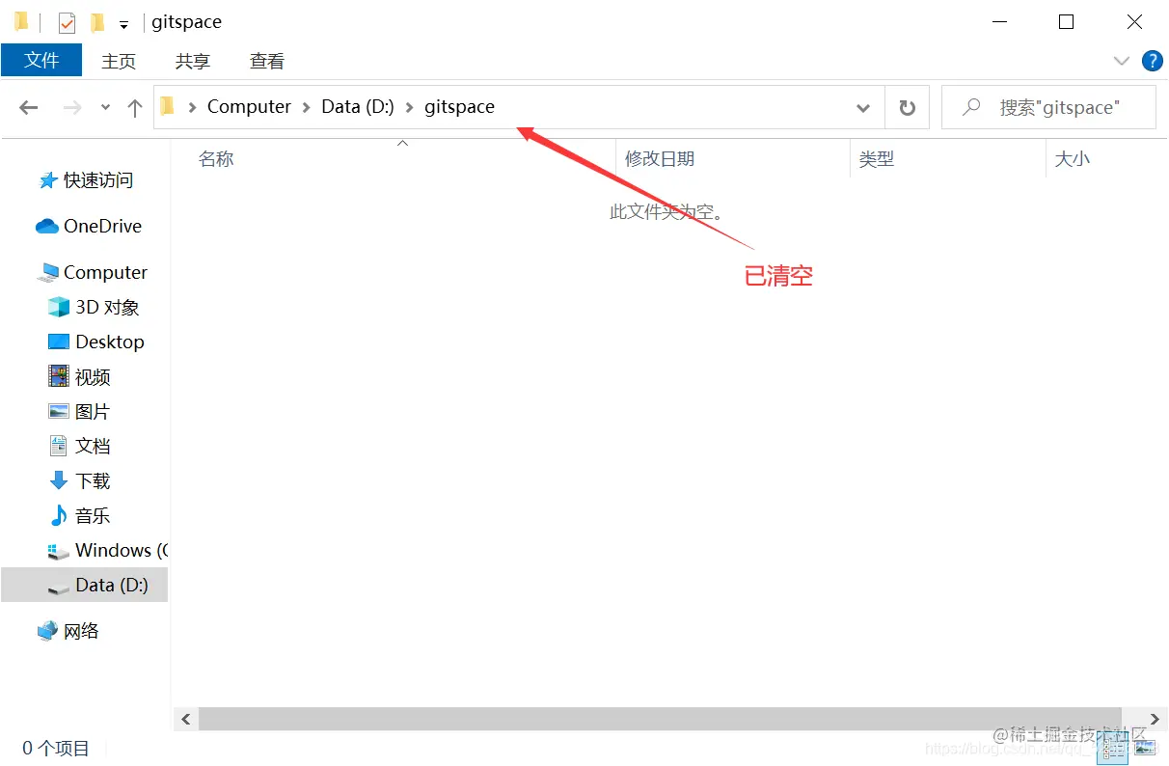This screenshot has width=1169, height=766.
Task: Expand the chevron after Computer breadcrumb
Action: coord(307,107)
